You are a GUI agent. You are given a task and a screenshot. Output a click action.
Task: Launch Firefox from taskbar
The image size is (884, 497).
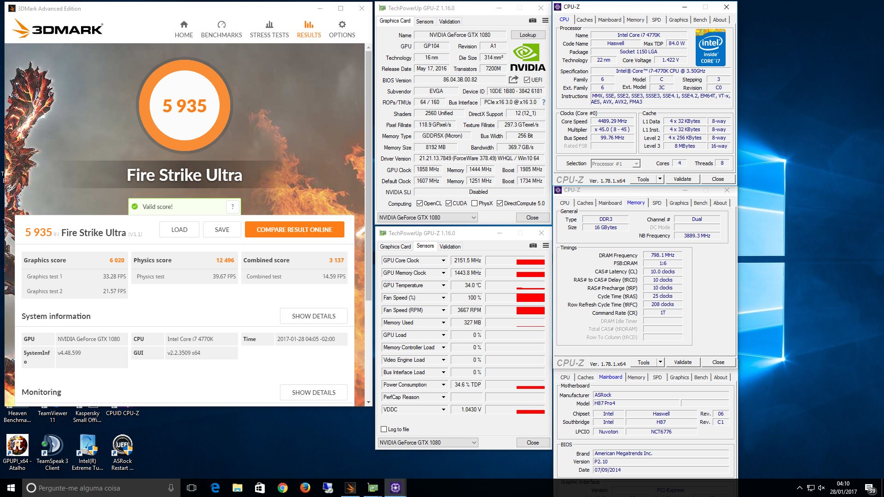305,488
